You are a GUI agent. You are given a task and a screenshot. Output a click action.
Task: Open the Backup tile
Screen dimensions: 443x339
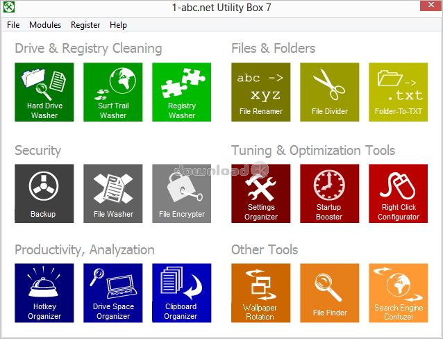click(x=44, y=194)
